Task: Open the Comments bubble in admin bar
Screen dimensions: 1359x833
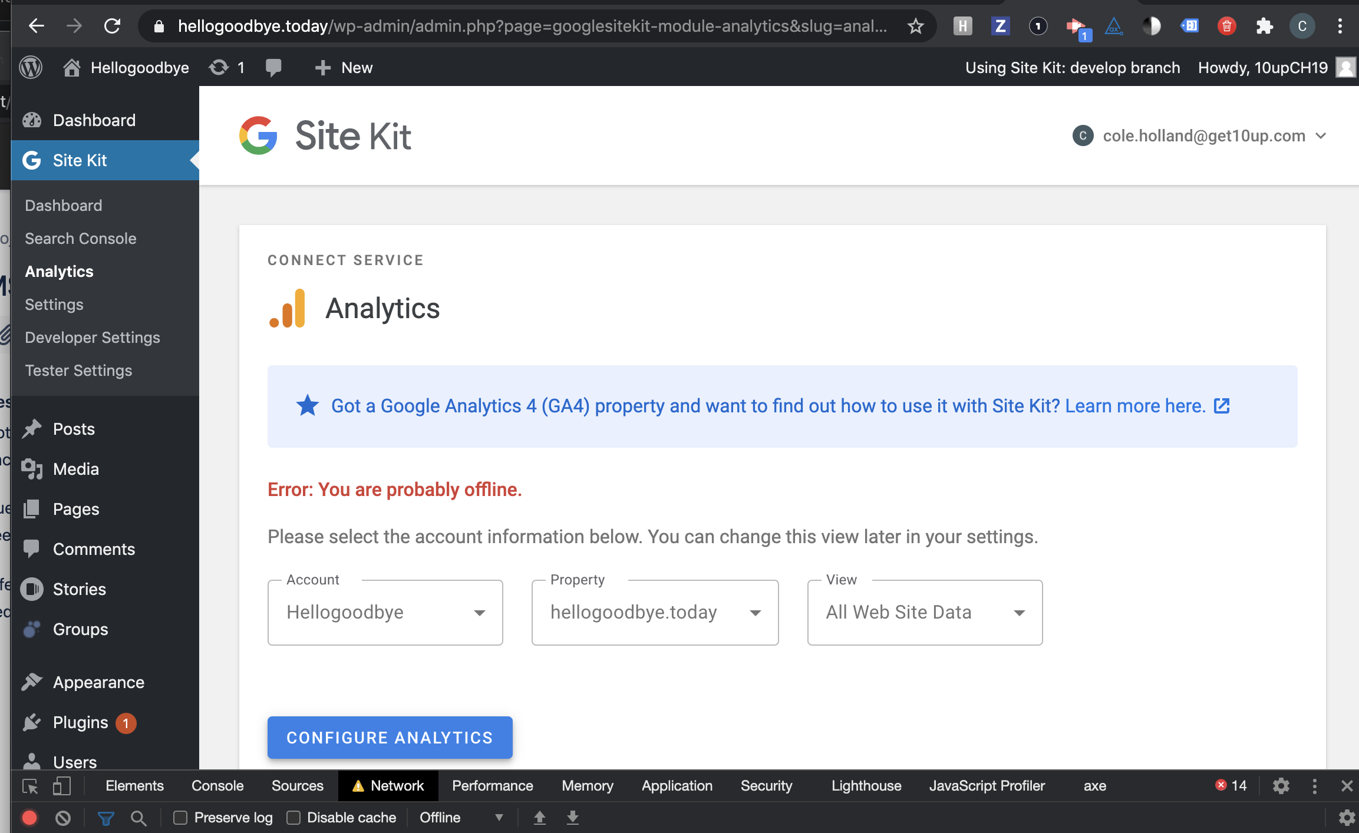Action: click(x=273, y=67)
